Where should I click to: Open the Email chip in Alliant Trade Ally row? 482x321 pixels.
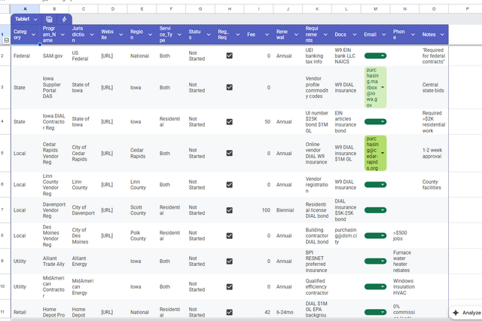[x=375, y=261]
